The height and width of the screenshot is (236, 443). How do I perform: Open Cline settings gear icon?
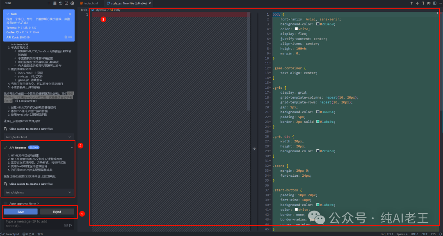(x=72, y=3)
